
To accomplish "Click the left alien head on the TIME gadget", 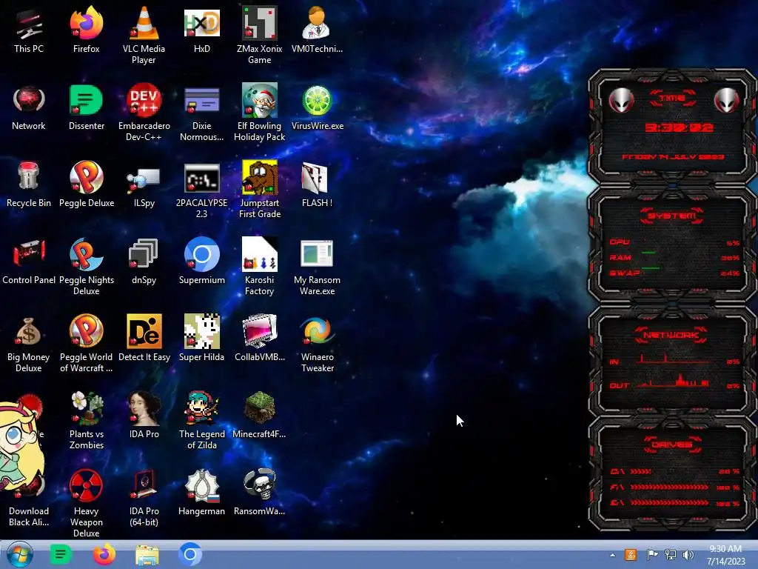I will pyautogui.click(x=621, y=101).
